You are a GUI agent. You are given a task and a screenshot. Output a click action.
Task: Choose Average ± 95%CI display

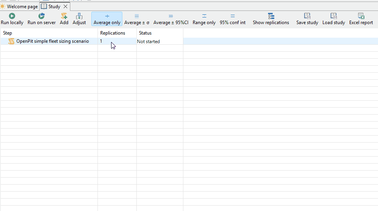(171, 19)
